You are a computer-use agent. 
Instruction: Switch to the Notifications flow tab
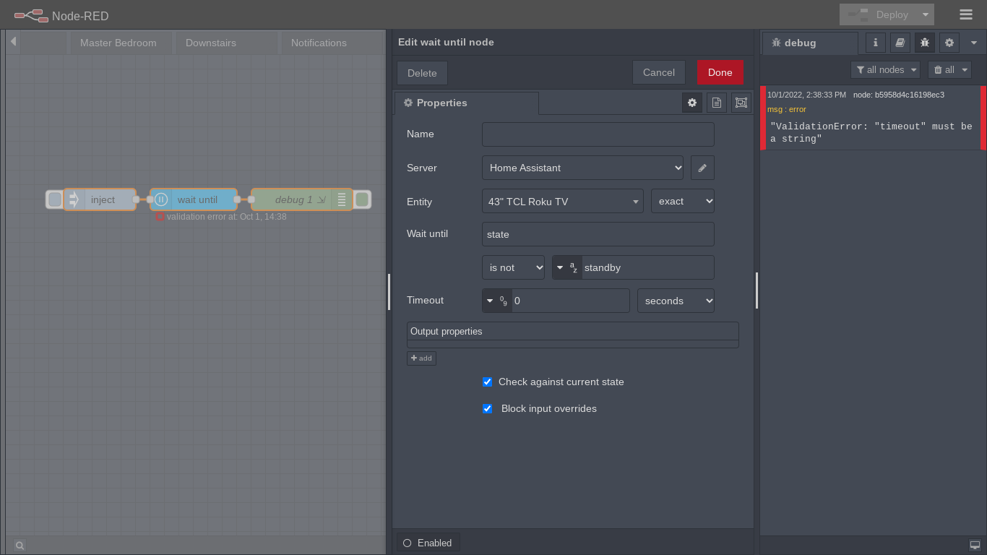coord(318,43)
